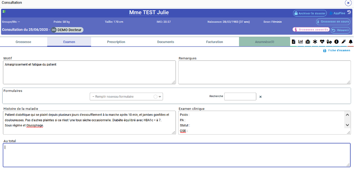Switch to the Prescription tab

[x=116, y=42]
